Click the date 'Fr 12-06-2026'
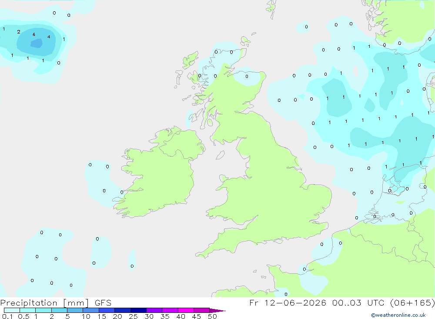Viewport: 435px width, 319px height. pyautogui.click(x=288, y=302)
